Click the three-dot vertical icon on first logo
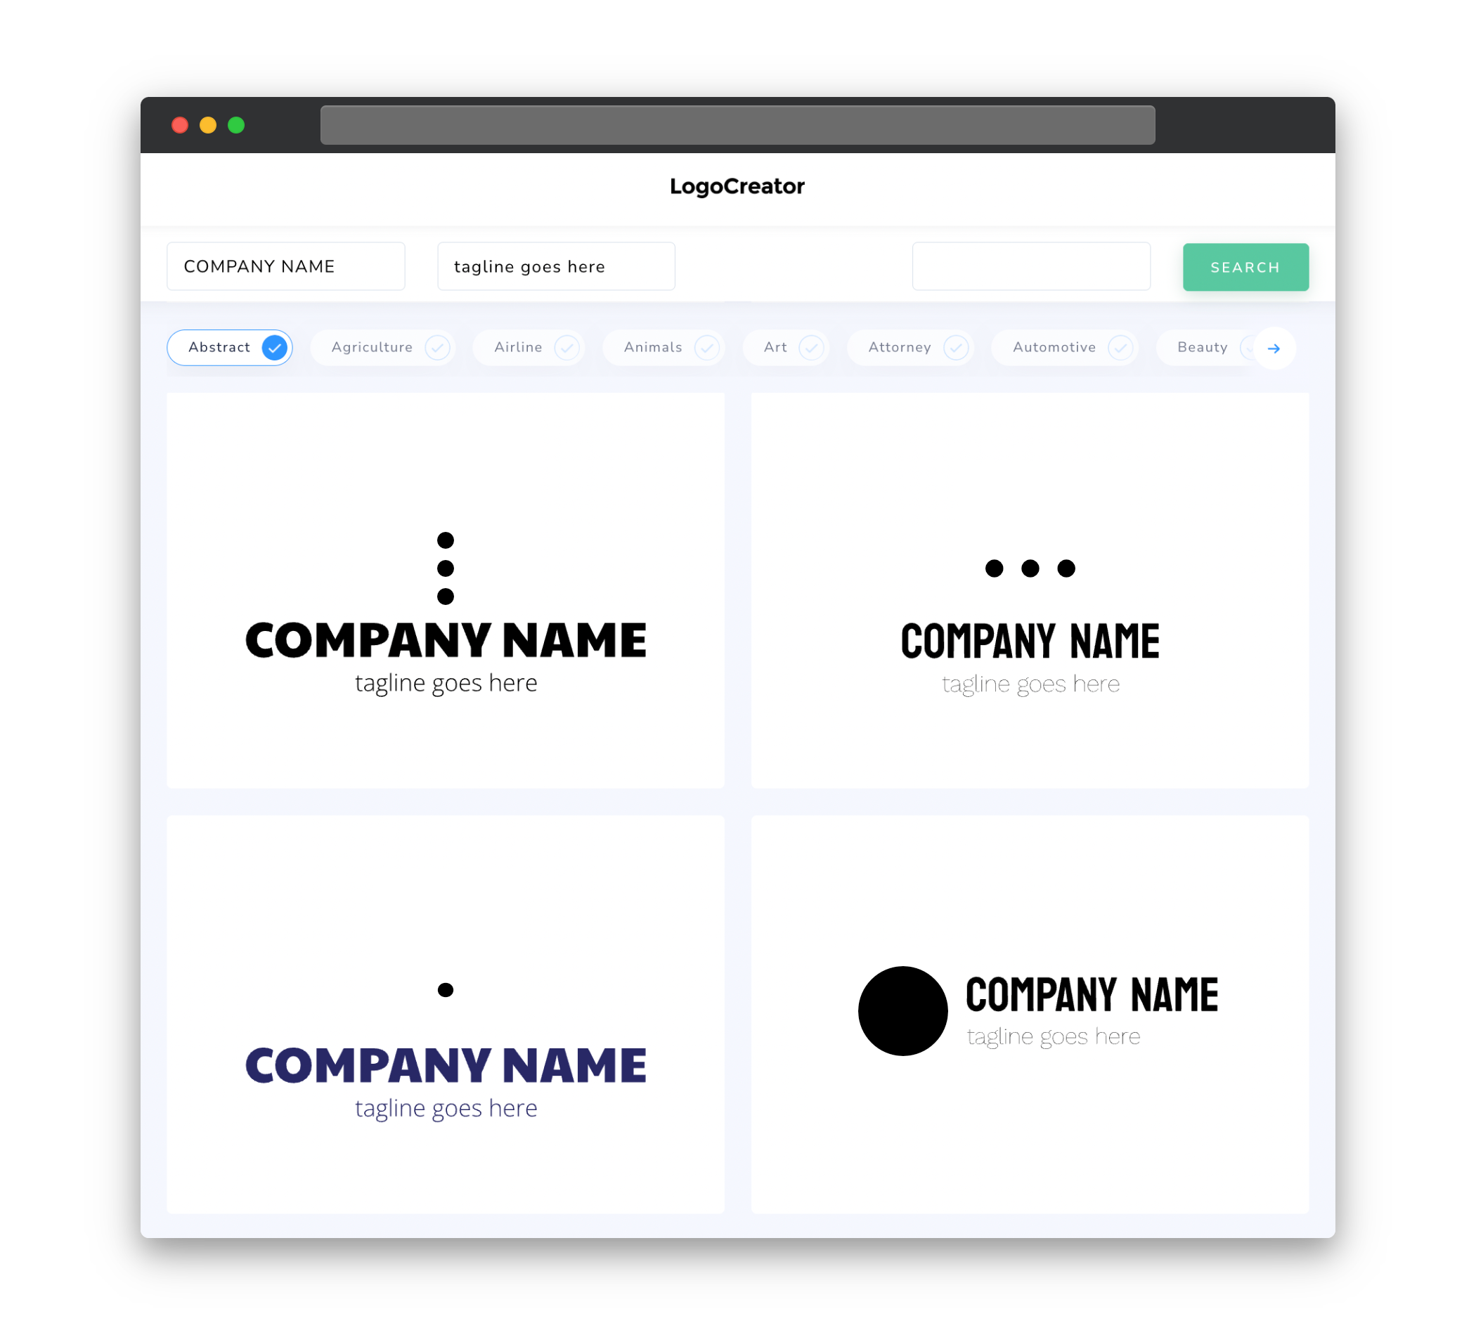Viewport: 1476px width, 1335px height. tap(446, 568)
